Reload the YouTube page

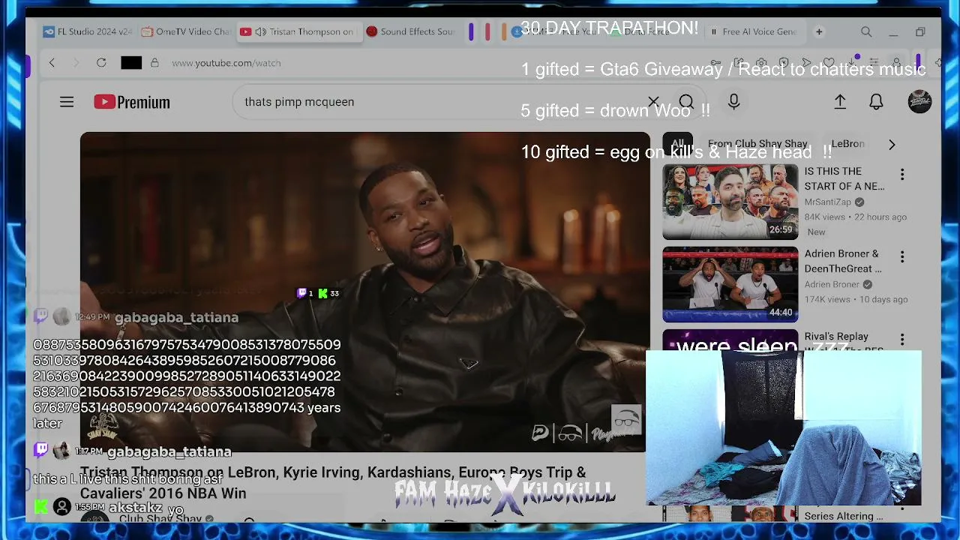pyautogui.click(x=101, y=63)
